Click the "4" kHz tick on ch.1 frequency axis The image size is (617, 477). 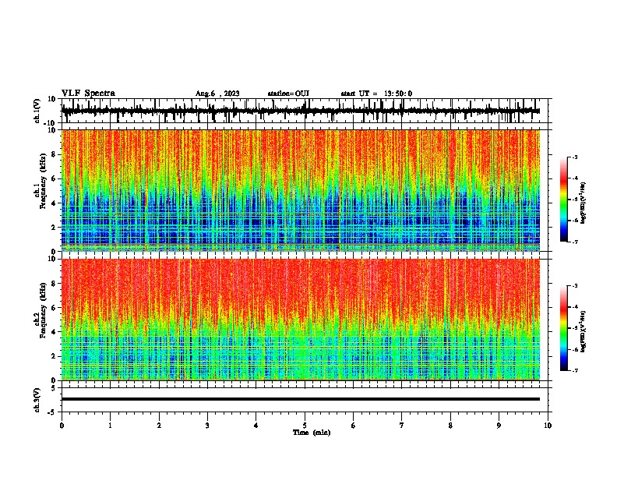[x=54, y=203]
